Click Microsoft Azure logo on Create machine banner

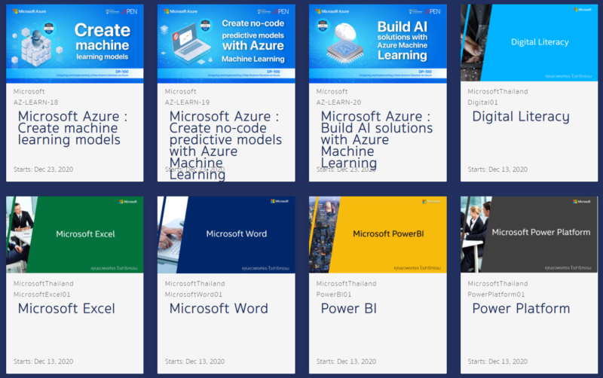point(29,11)
